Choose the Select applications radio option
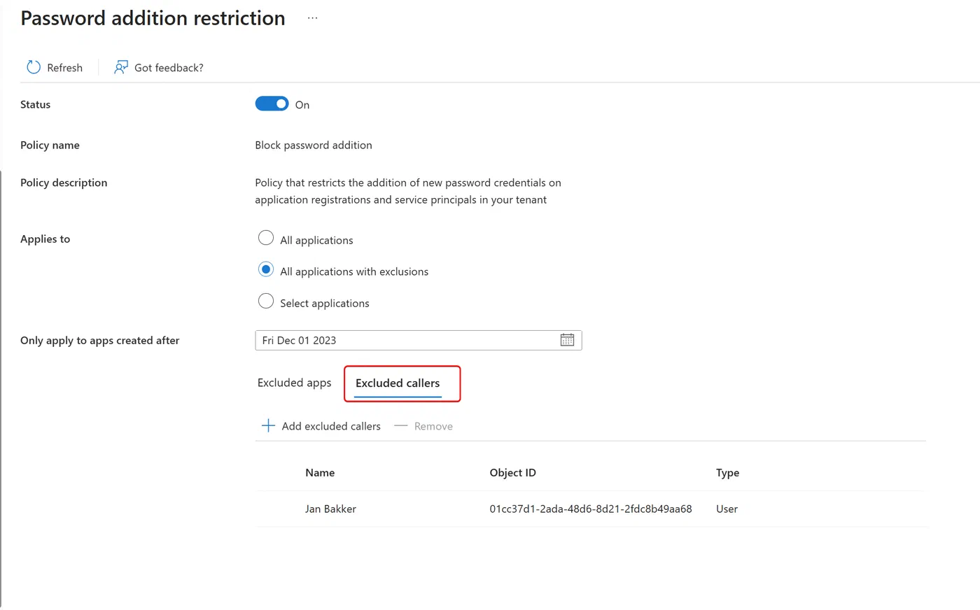The height and width of the screenshot is (610, 980). (266, 301)
